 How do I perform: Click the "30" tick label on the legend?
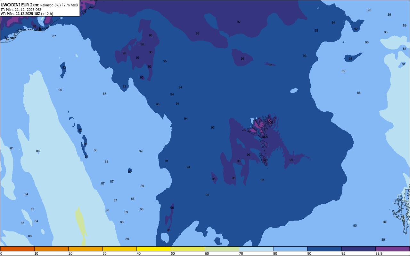point(104,253)
